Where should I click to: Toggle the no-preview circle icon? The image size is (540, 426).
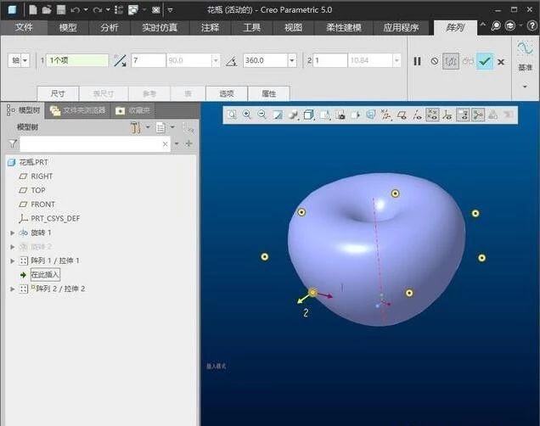point(434,61)
